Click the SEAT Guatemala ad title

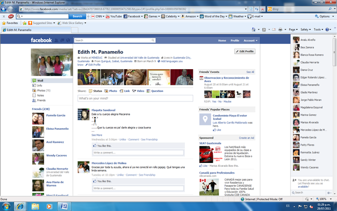click(x=210, y=143)
